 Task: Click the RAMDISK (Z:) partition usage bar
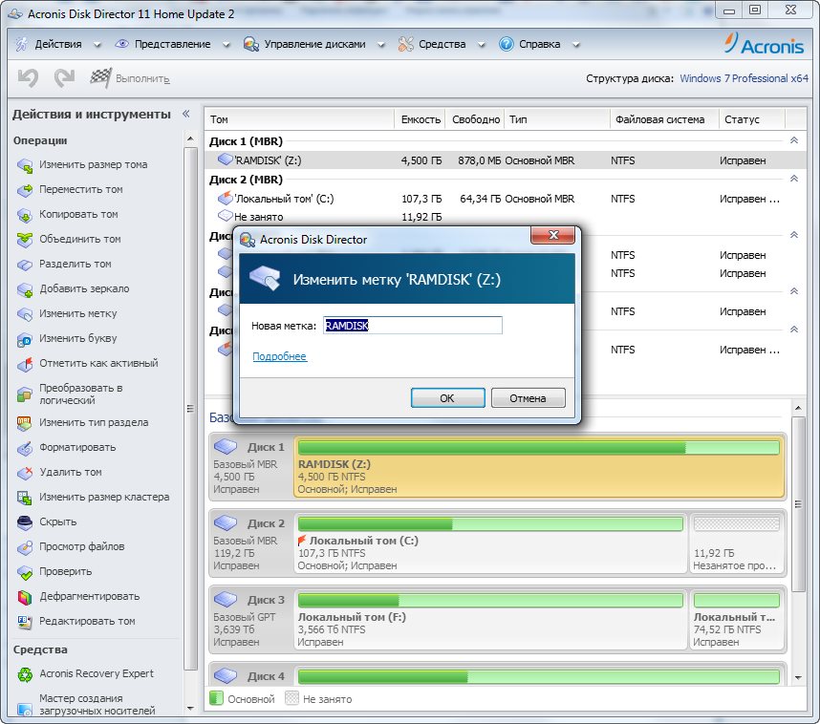(538, 447)
